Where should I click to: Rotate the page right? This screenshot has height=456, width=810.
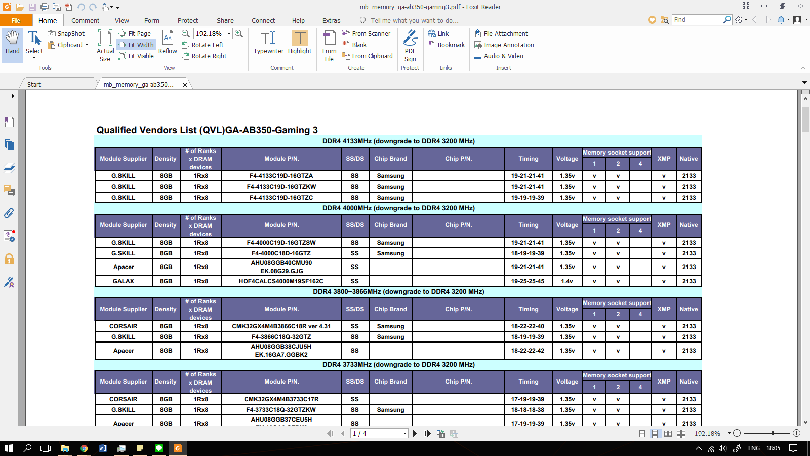tap(204, 56)
